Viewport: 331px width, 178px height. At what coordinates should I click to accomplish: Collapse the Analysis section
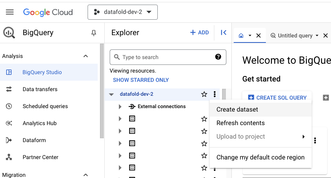pos(86,56)
